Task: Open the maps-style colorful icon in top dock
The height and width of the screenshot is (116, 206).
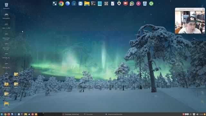Action: 132,4
